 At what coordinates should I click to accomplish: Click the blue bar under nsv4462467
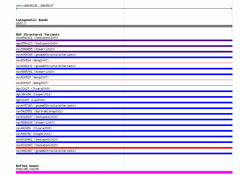point(124,153)
